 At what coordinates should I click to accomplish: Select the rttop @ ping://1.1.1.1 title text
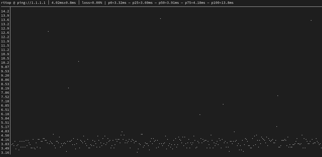click(23, 3)
